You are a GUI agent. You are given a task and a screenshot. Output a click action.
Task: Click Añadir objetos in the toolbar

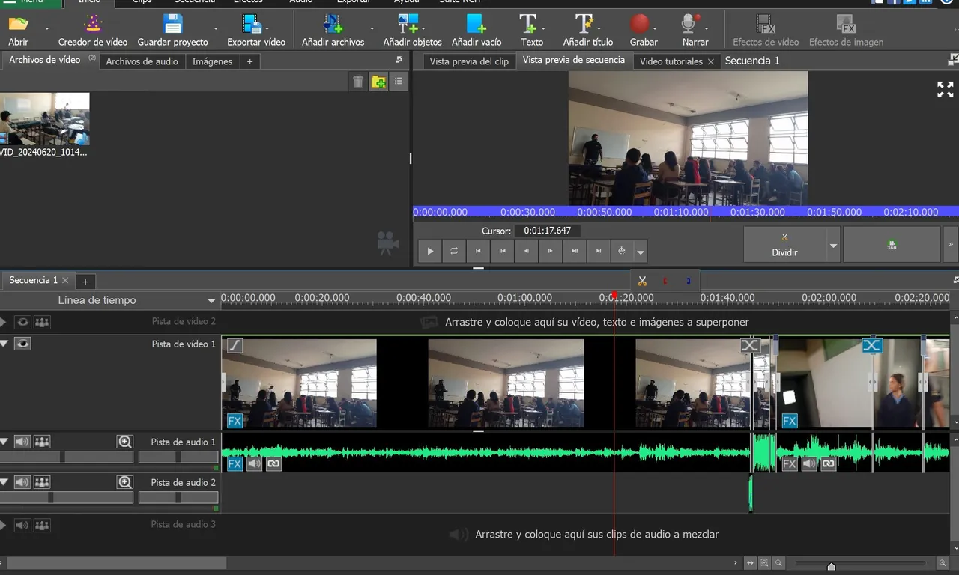pyautogui.click(x=412, y=30)
